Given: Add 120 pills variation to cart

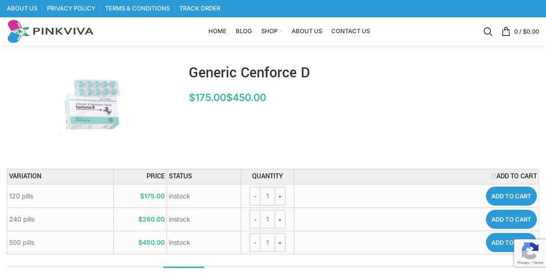Looking at the screenshot, I should coord(511,196).
